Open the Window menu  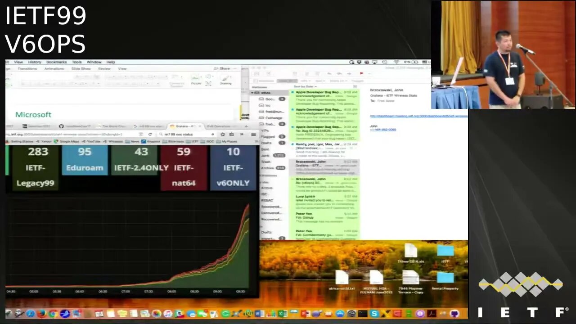point(94,62)
